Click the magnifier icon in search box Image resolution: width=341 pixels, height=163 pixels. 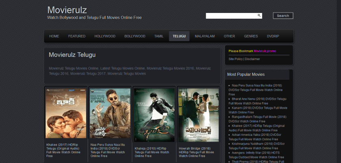[x=259, y=16]
